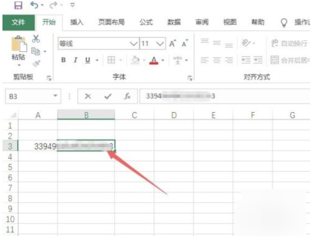Click the Decrease Font Size icon
Screen dimensions: 315x236
point(185,43)
